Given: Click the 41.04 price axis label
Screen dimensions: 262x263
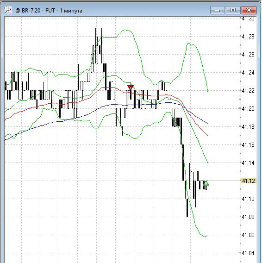Looking at the screenshot, I should coord(248,253).
